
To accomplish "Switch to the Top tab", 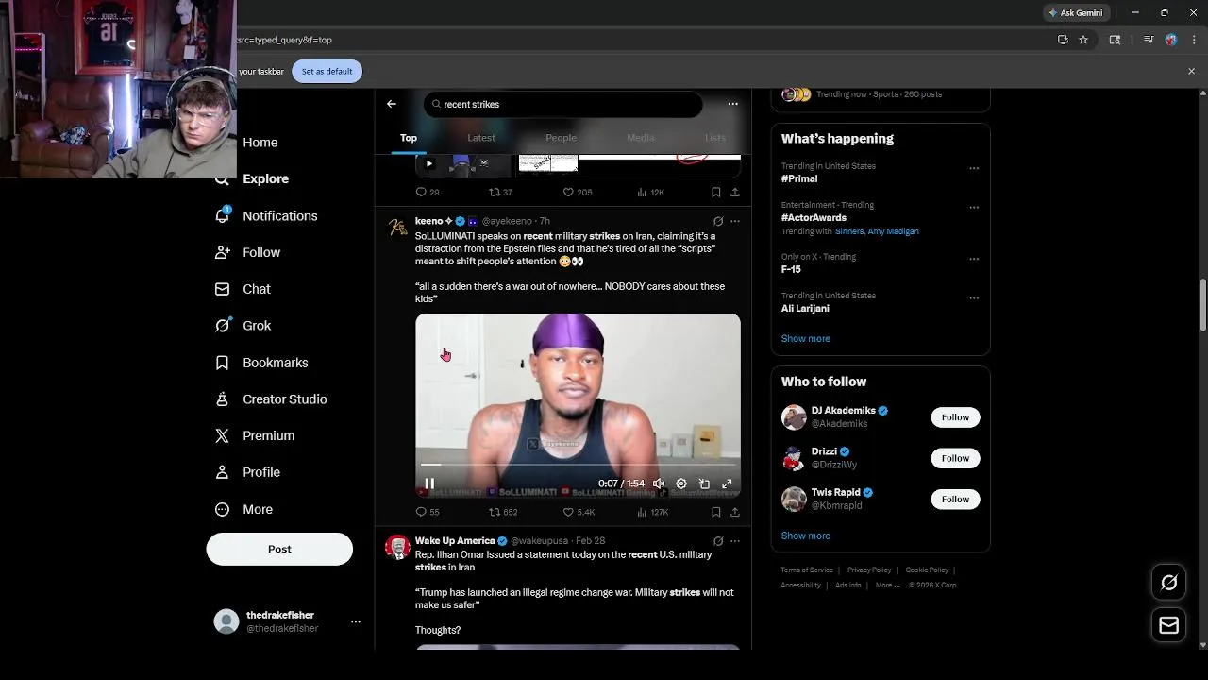I will 409,138.
